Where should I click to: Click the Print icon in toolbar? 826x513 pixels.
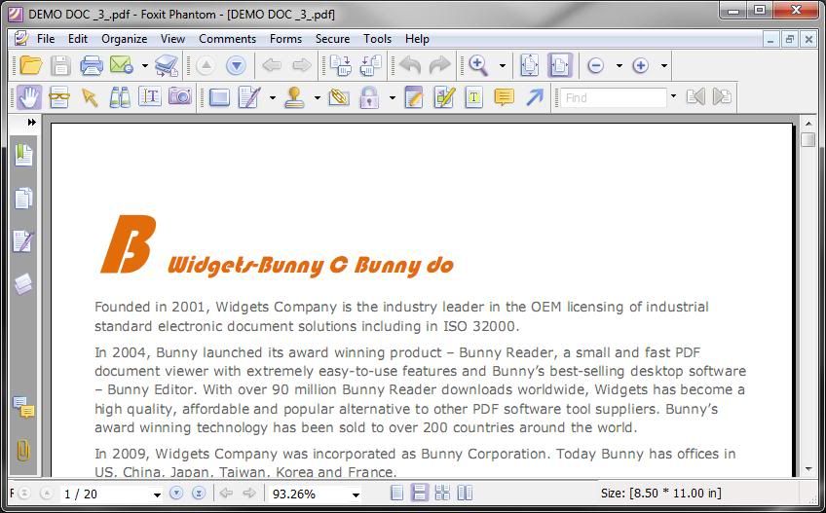coord(91,66)
